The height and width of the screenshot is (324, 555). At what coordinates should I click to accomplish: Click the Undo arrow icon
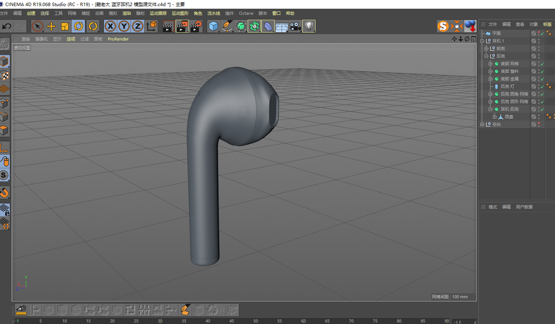(x=6, y=26)
